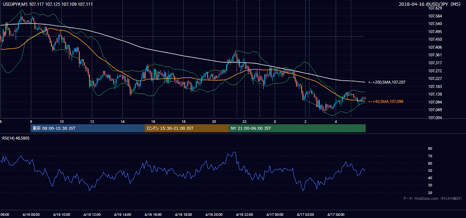The height and width of the screenshot is (218, 466).
Task: Click price axis value 107.183
Action: 435,86
